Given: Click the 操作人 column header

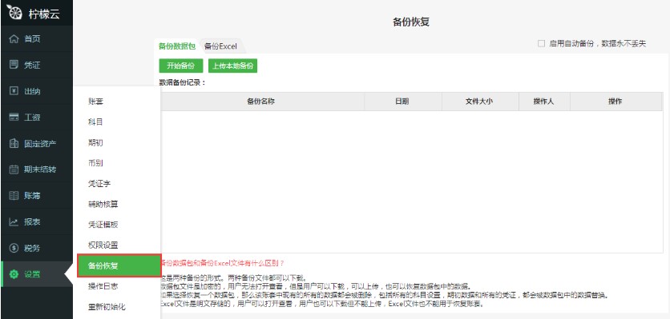Looking at the screenshot, I should point(544,102).
